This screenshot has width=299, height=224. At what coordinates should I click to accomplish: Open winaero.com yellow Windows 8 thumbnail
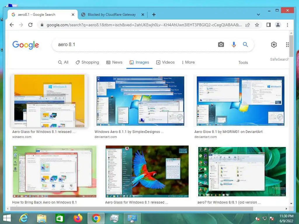coord(49,101)
